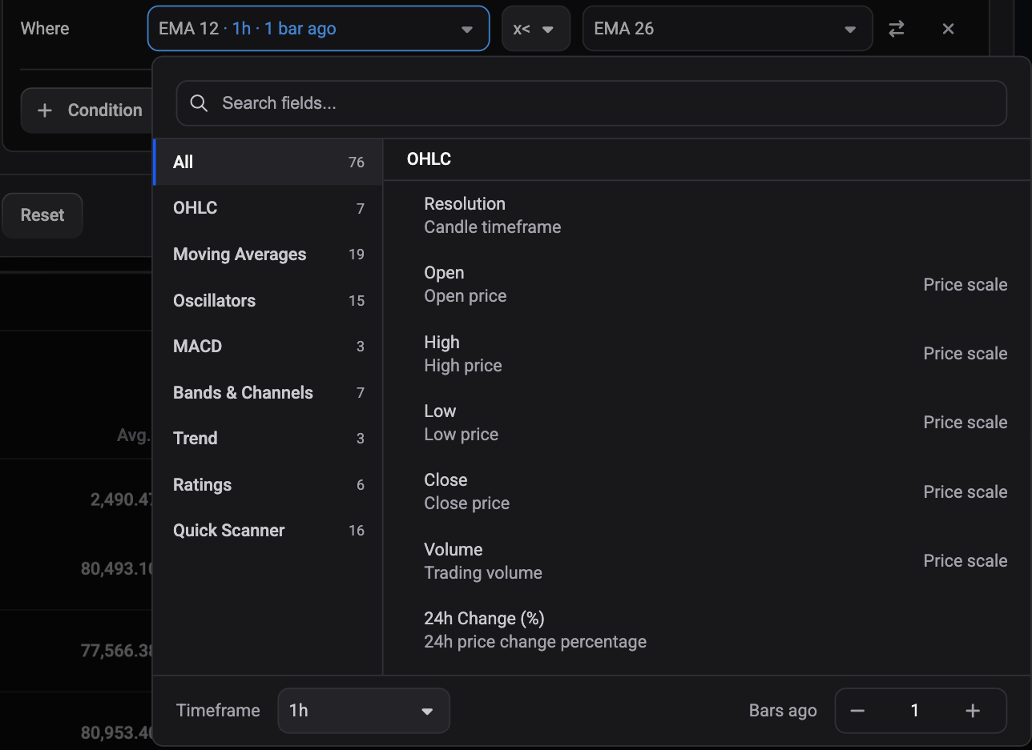The image size is (1032, 750).
Task: Click the Reset button
Action: 42,215
